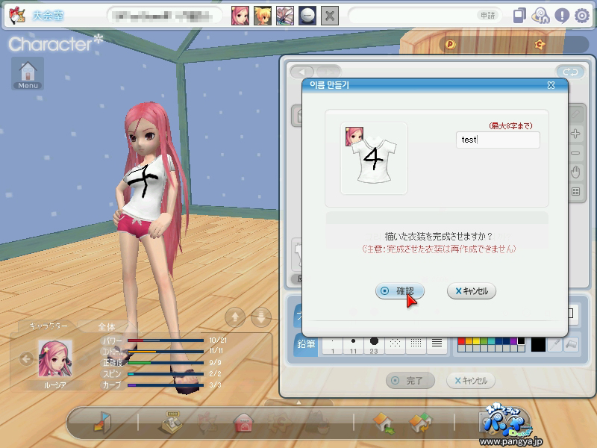Click キャンセル below the editor panel
Viewport: 597px width, 448px height.
pyautogui.click(x=471, y=381)
